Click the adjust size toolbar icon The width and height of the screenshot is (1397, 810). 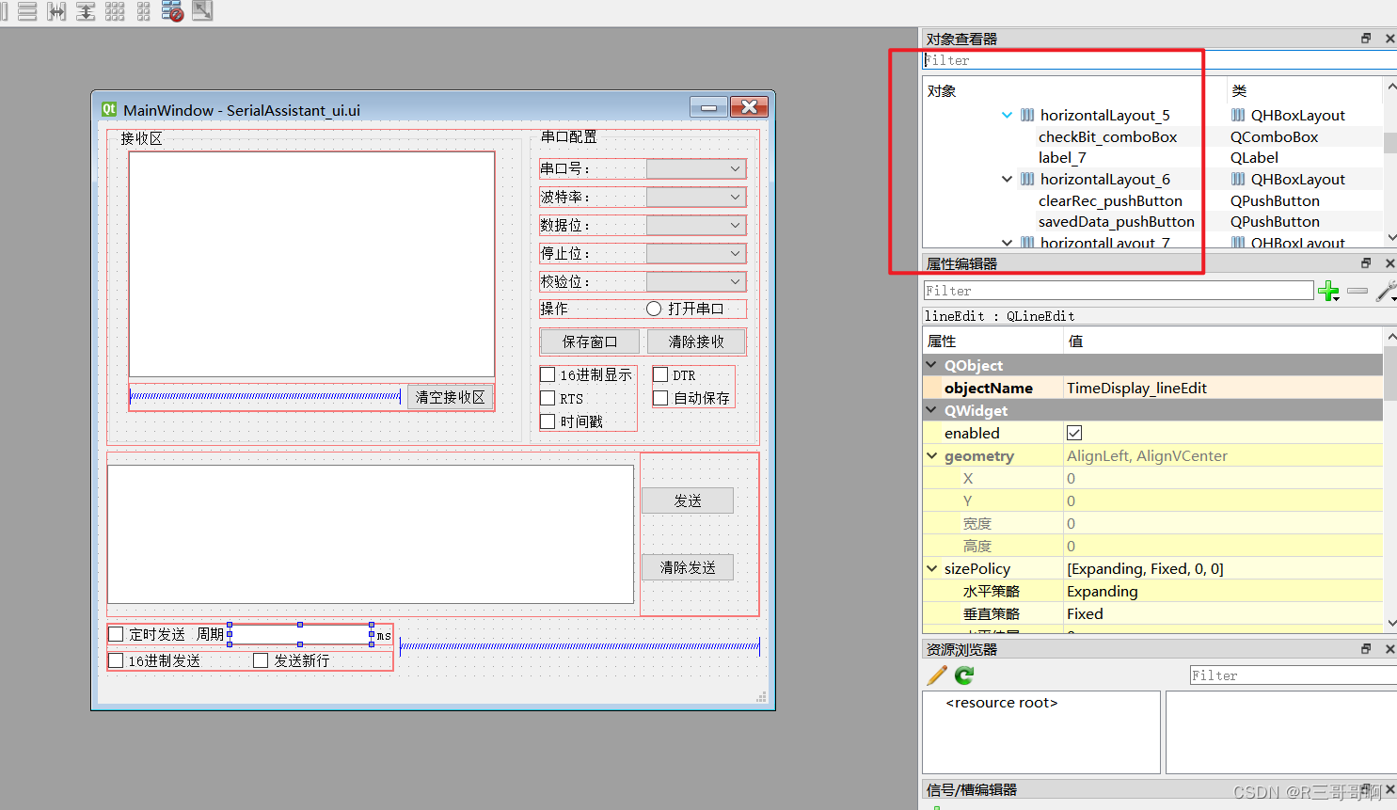[x=202, y=11]
